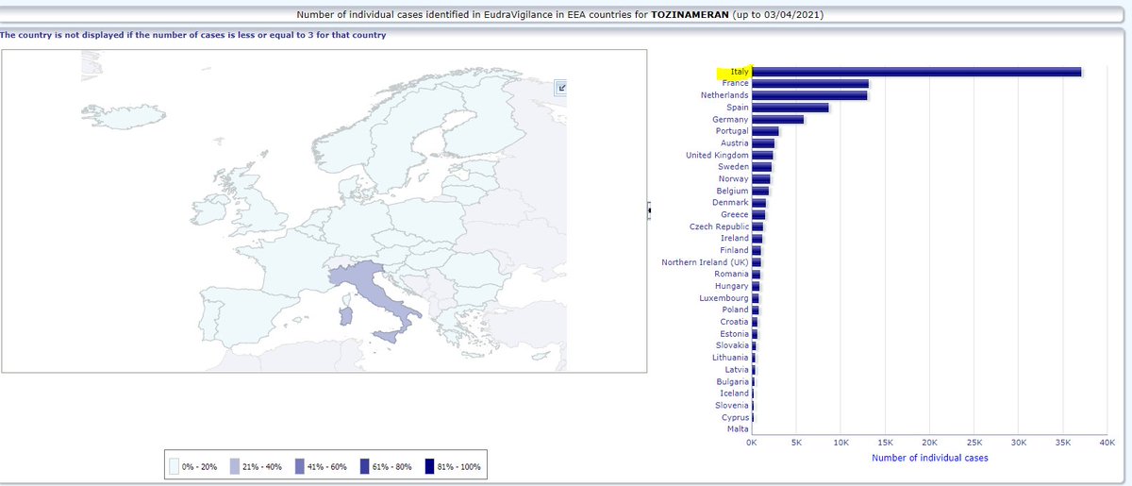This screenshot has width=1132, height=486.
Task: Click the 'country is not displayed' note
Action: point(192,35)
